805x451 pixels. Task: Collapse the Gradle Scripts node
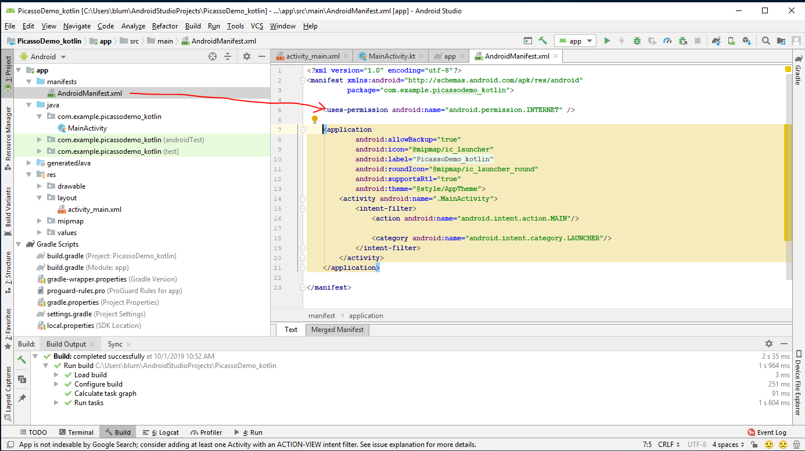19,244
